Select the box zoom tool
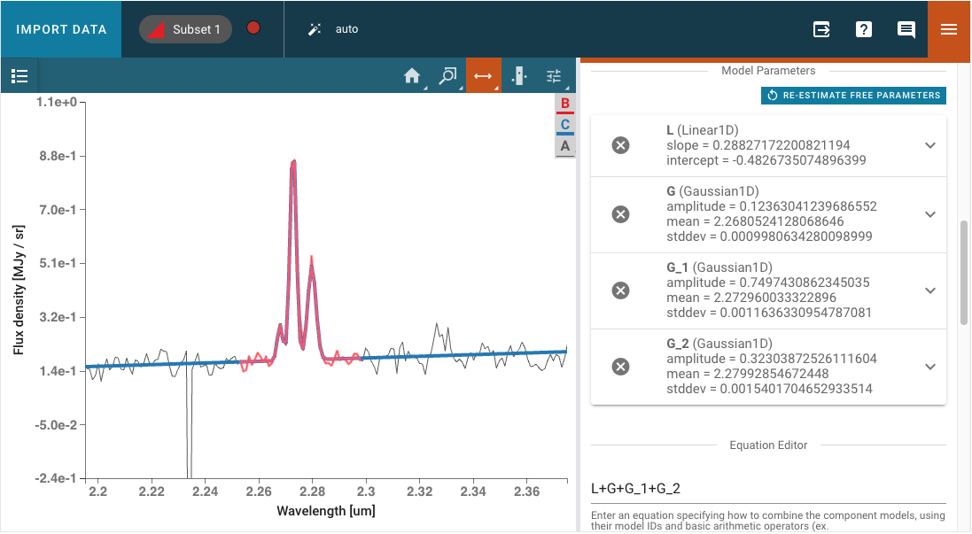Image resolution: width=972 pixels, height=534 pixels. (447, 76)
